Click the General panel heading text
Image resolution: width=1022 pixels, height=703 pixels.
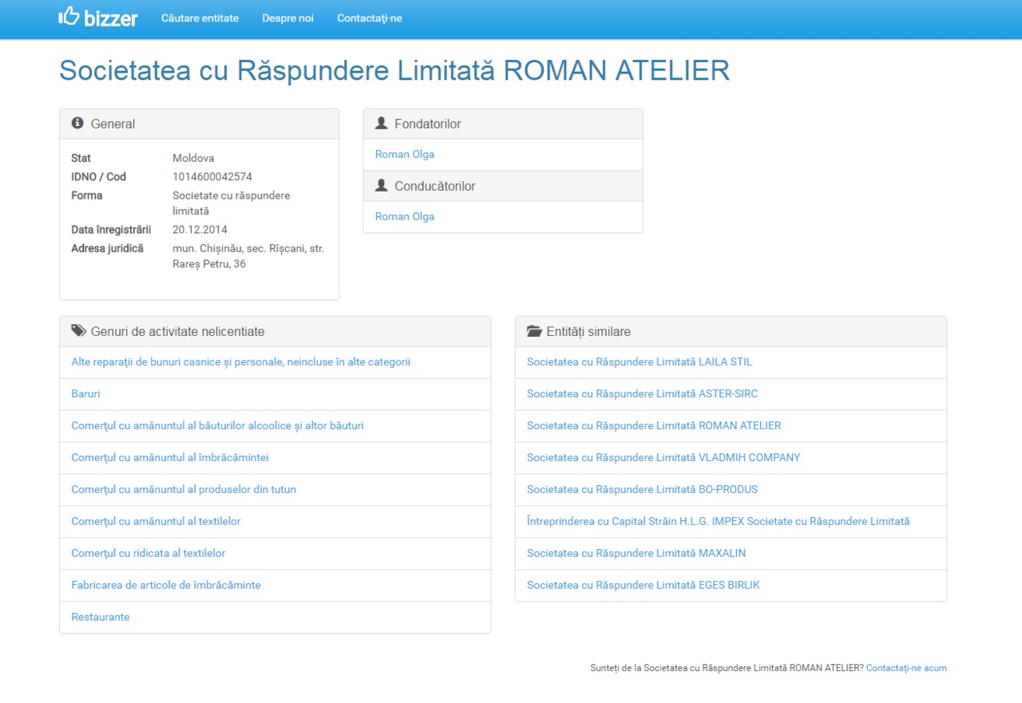(x=113, y=124)
